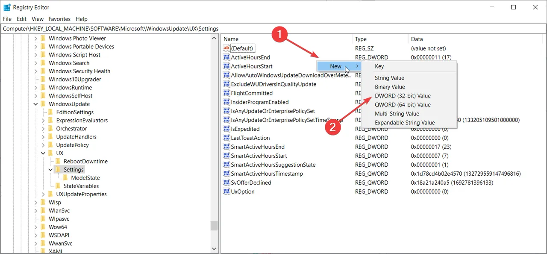Click the FlightCommitted value icon
The width and height of the screenshot is (547, 254).
(x=226, y=93)
